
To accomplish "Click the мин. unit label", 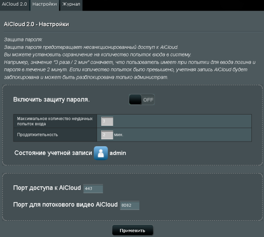I will pyautogui.click(x=118, y=135).
